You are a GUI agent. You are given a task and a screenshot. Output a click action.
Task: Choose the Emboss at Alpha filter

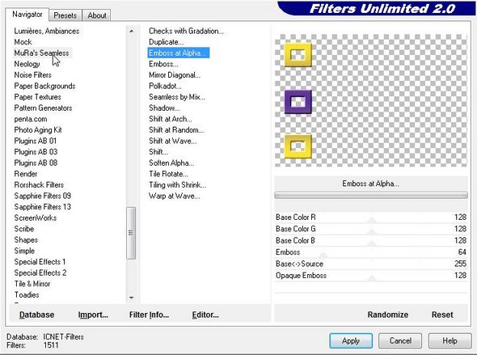[178, 53]
